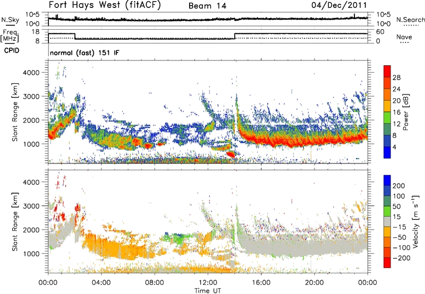Screen dimensions: 425x294
Task: Select the '-200' value on Velocity color bar
Action: tap(402, 258)
